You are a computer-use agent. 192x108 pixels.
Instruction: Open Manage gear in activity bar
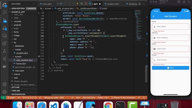tap(4, 92)
